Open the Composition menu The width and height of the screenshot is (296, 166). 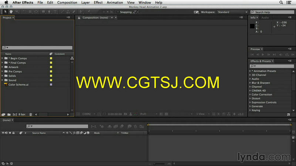coord(67,3)
